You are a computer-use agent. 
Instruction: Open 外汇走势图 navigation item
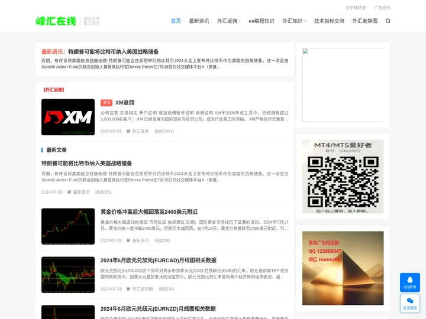pos(364,21)
